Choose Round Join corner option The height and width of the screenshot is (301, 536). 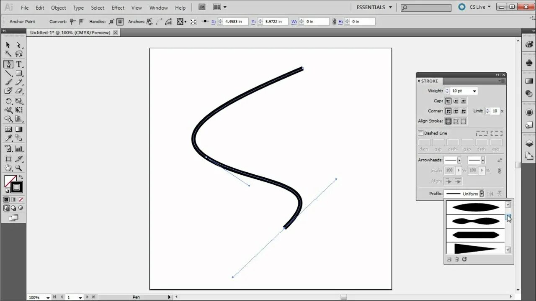[x=456, y=111]
